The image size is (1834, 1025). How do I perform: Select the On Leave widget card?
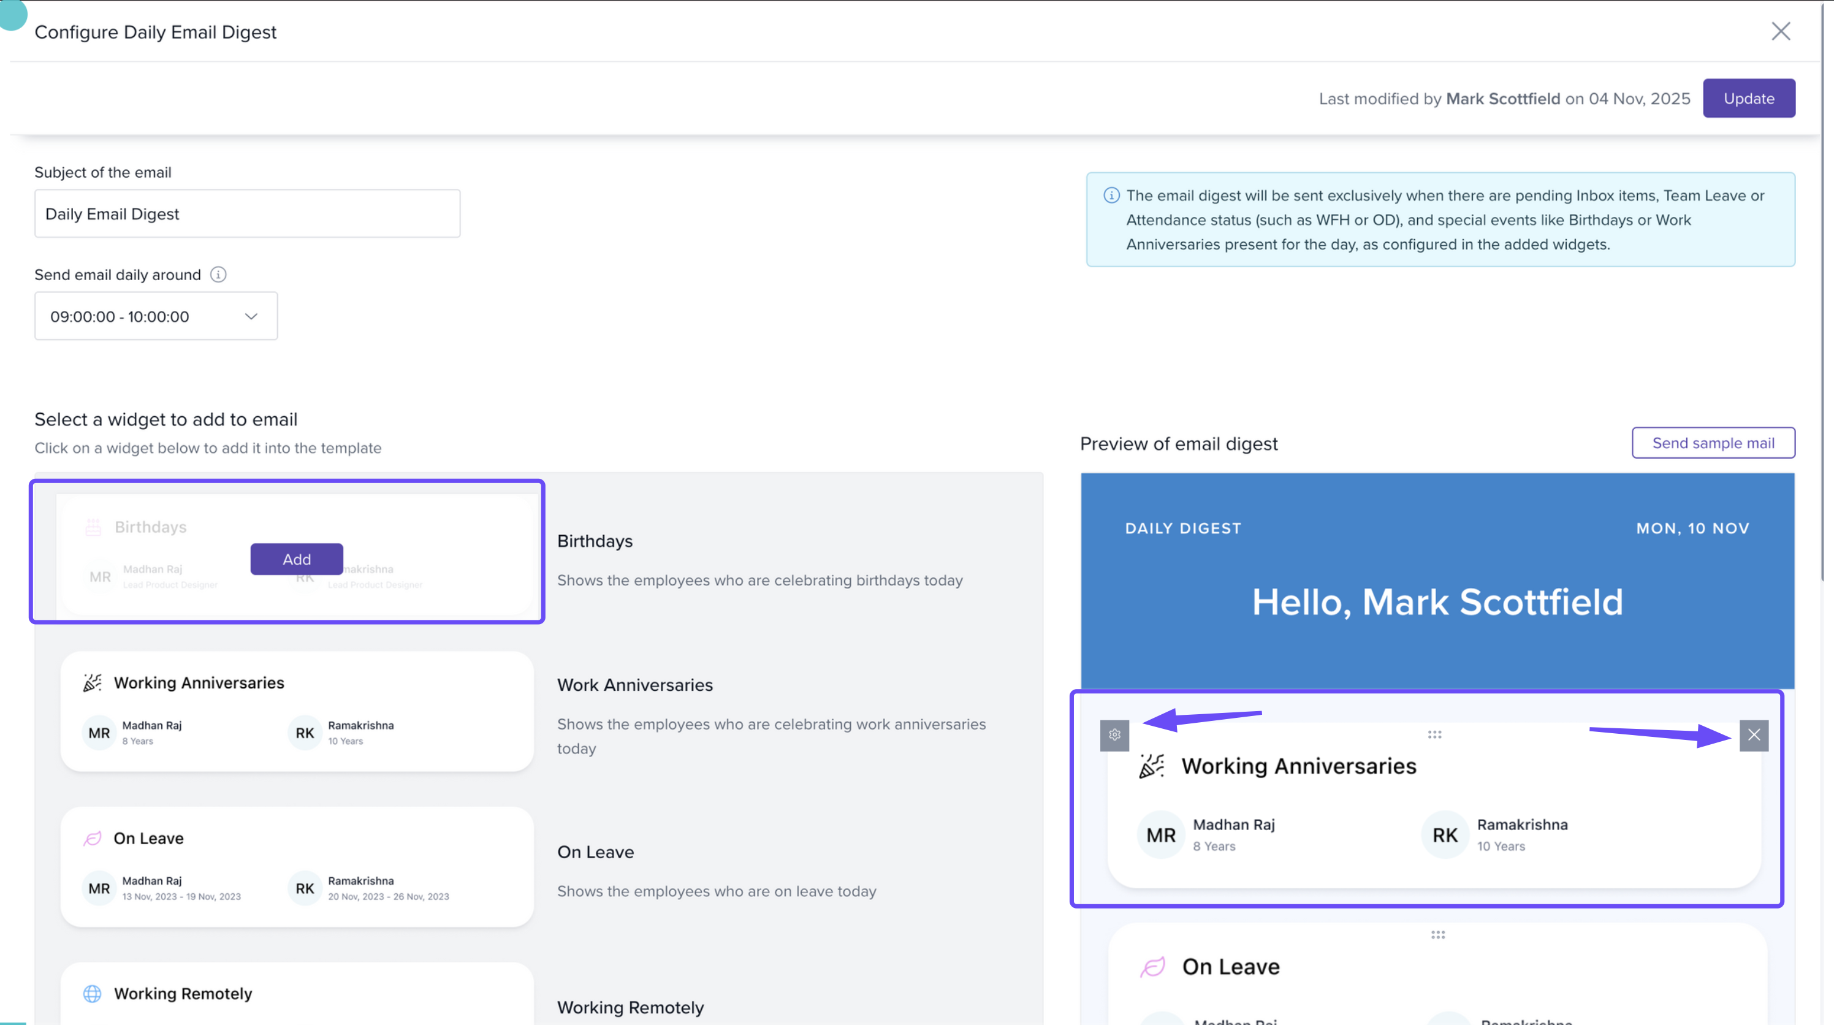click(296, 866)
